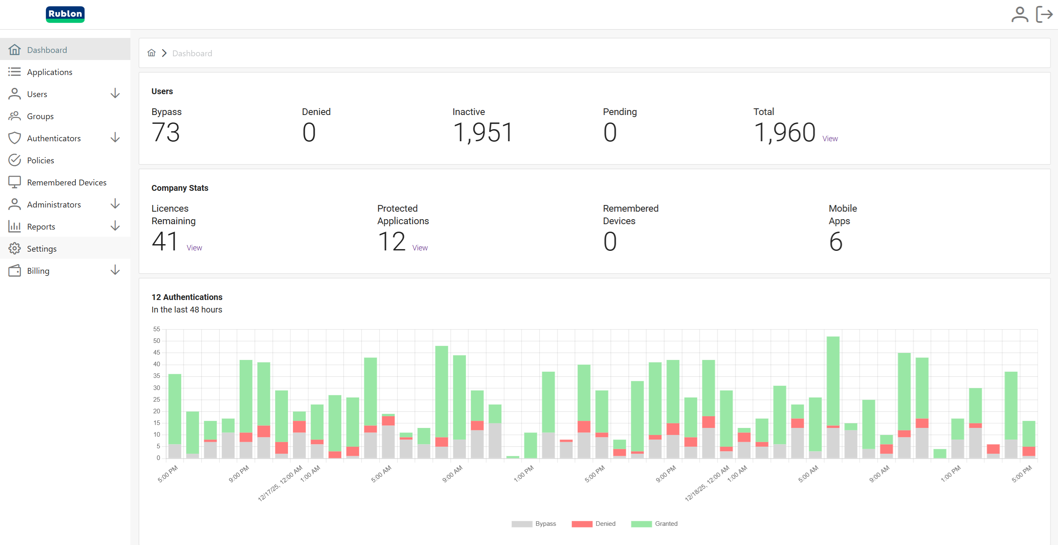Toggle the Bypass legend swatch in chart
The image size is (1058, 545).
coord(522,524)
